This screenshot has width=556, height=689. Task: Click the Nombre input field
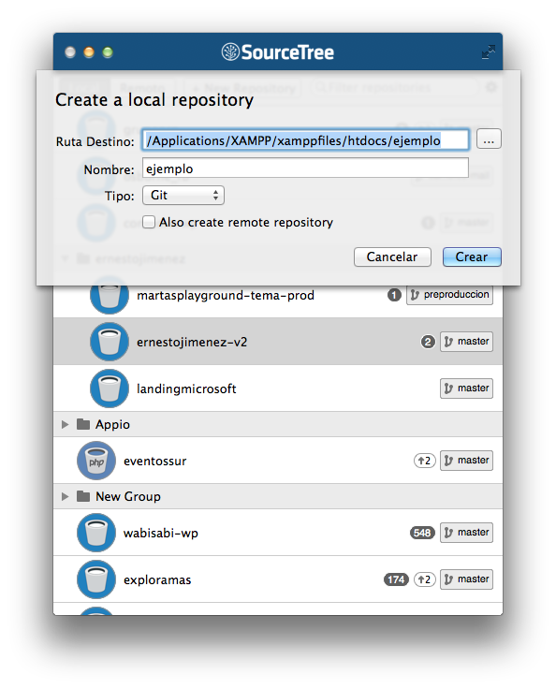click(x=305, y=169)
